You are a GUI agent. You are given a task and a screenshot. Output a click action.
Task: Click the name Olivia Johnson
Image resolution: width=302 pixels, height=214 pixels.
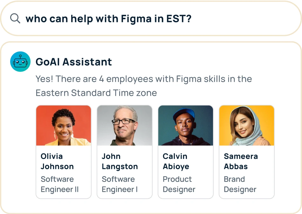tap(58, 161)
